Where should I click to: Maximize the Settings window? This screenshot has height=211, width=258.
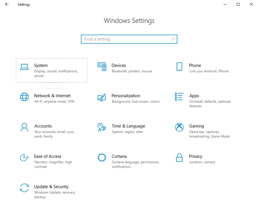click(x=238, y=4)
